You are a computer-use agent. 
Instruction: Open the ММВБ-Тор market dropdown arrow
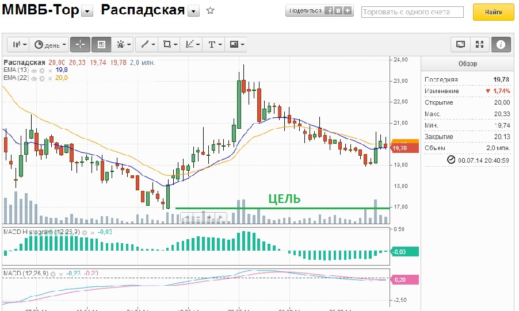point(87,11)
